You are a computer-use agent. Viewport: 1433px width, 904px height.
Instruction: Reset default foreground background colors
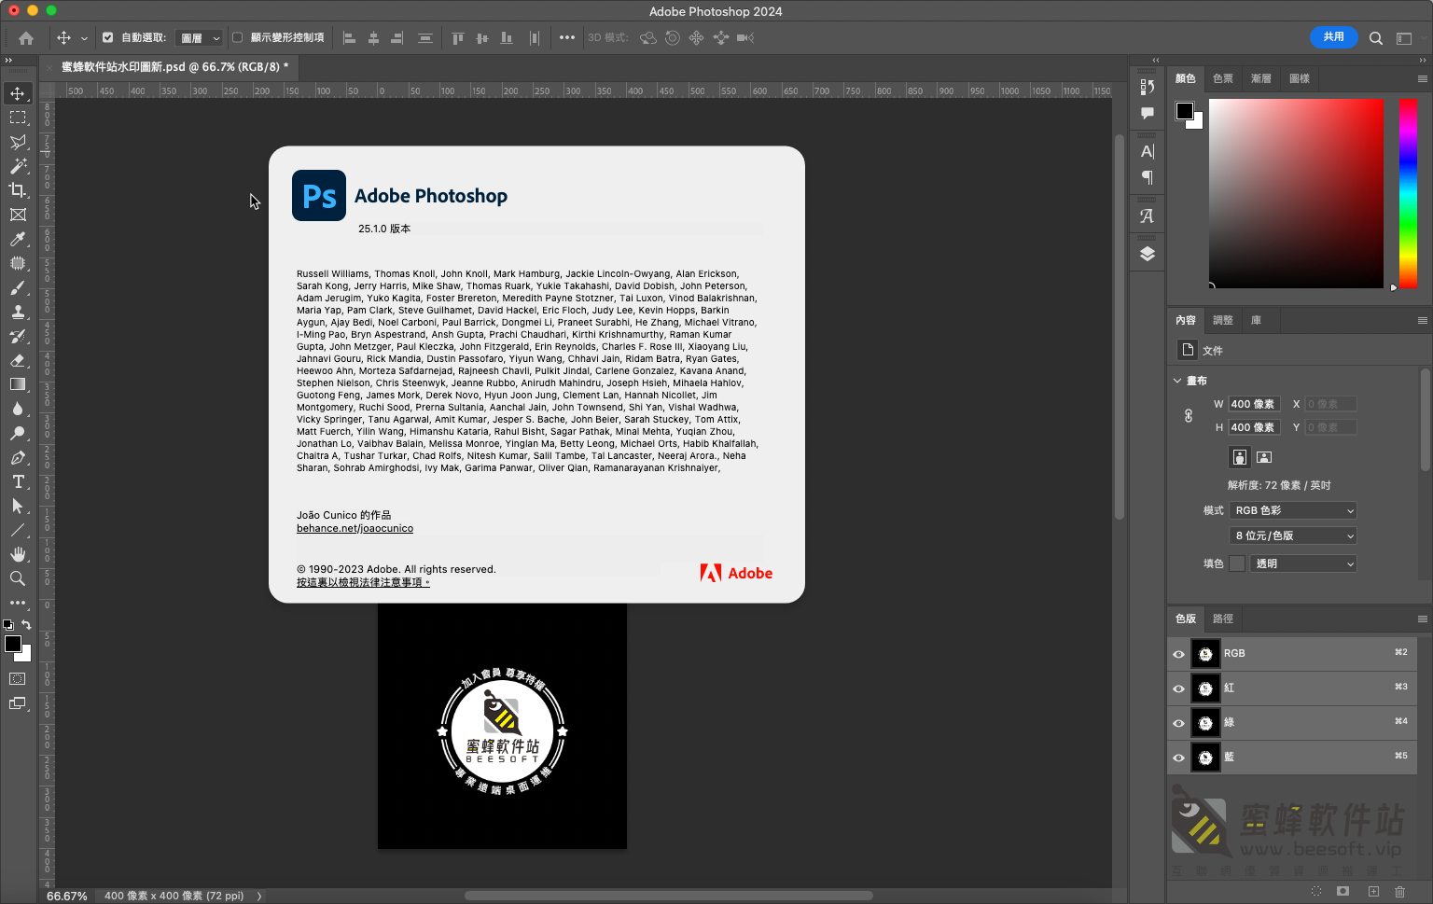click(8, 625)
